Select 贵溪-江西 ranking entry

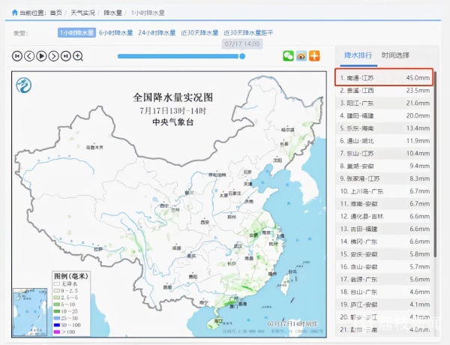click(x=383, y=90)
